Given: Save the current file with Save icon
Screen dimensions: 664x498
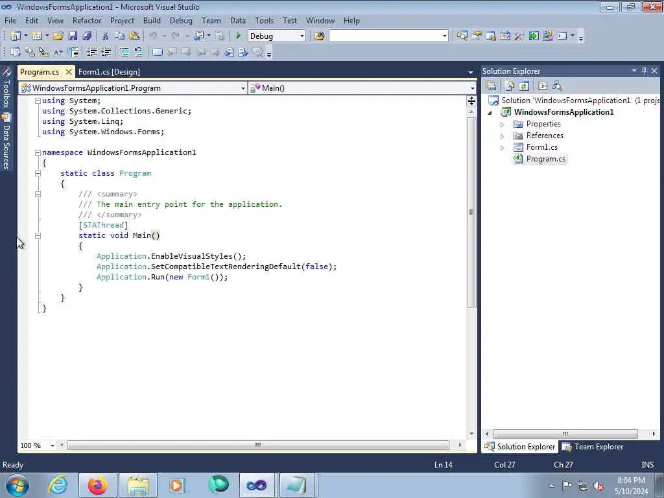Looking at the screenshot, I should tap(73, 36).
